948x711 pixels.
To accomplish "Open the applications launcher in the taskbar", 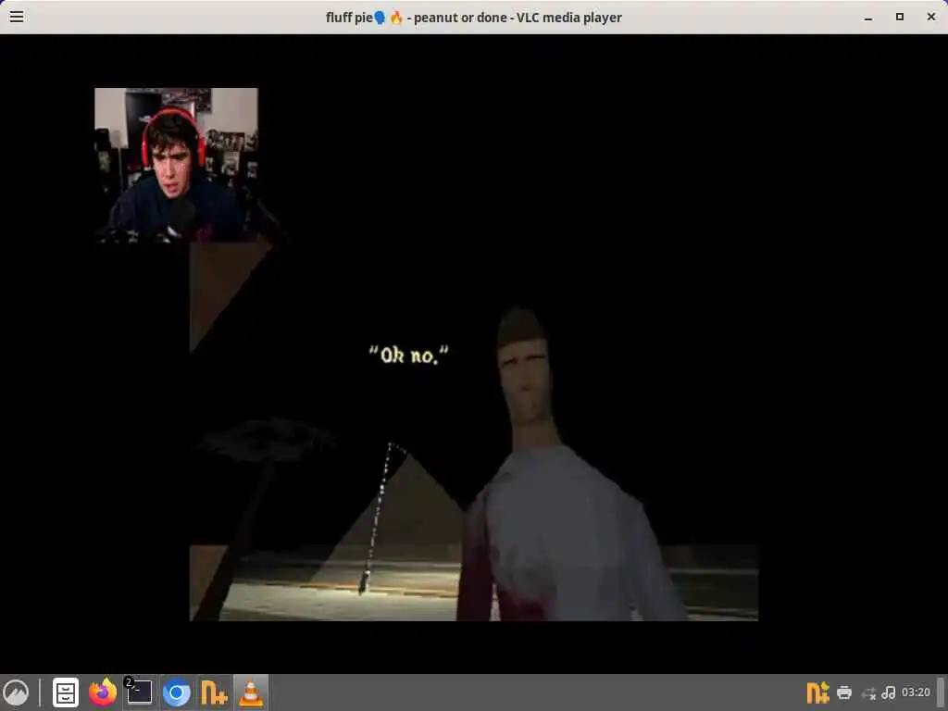I will tap(16, 692).
